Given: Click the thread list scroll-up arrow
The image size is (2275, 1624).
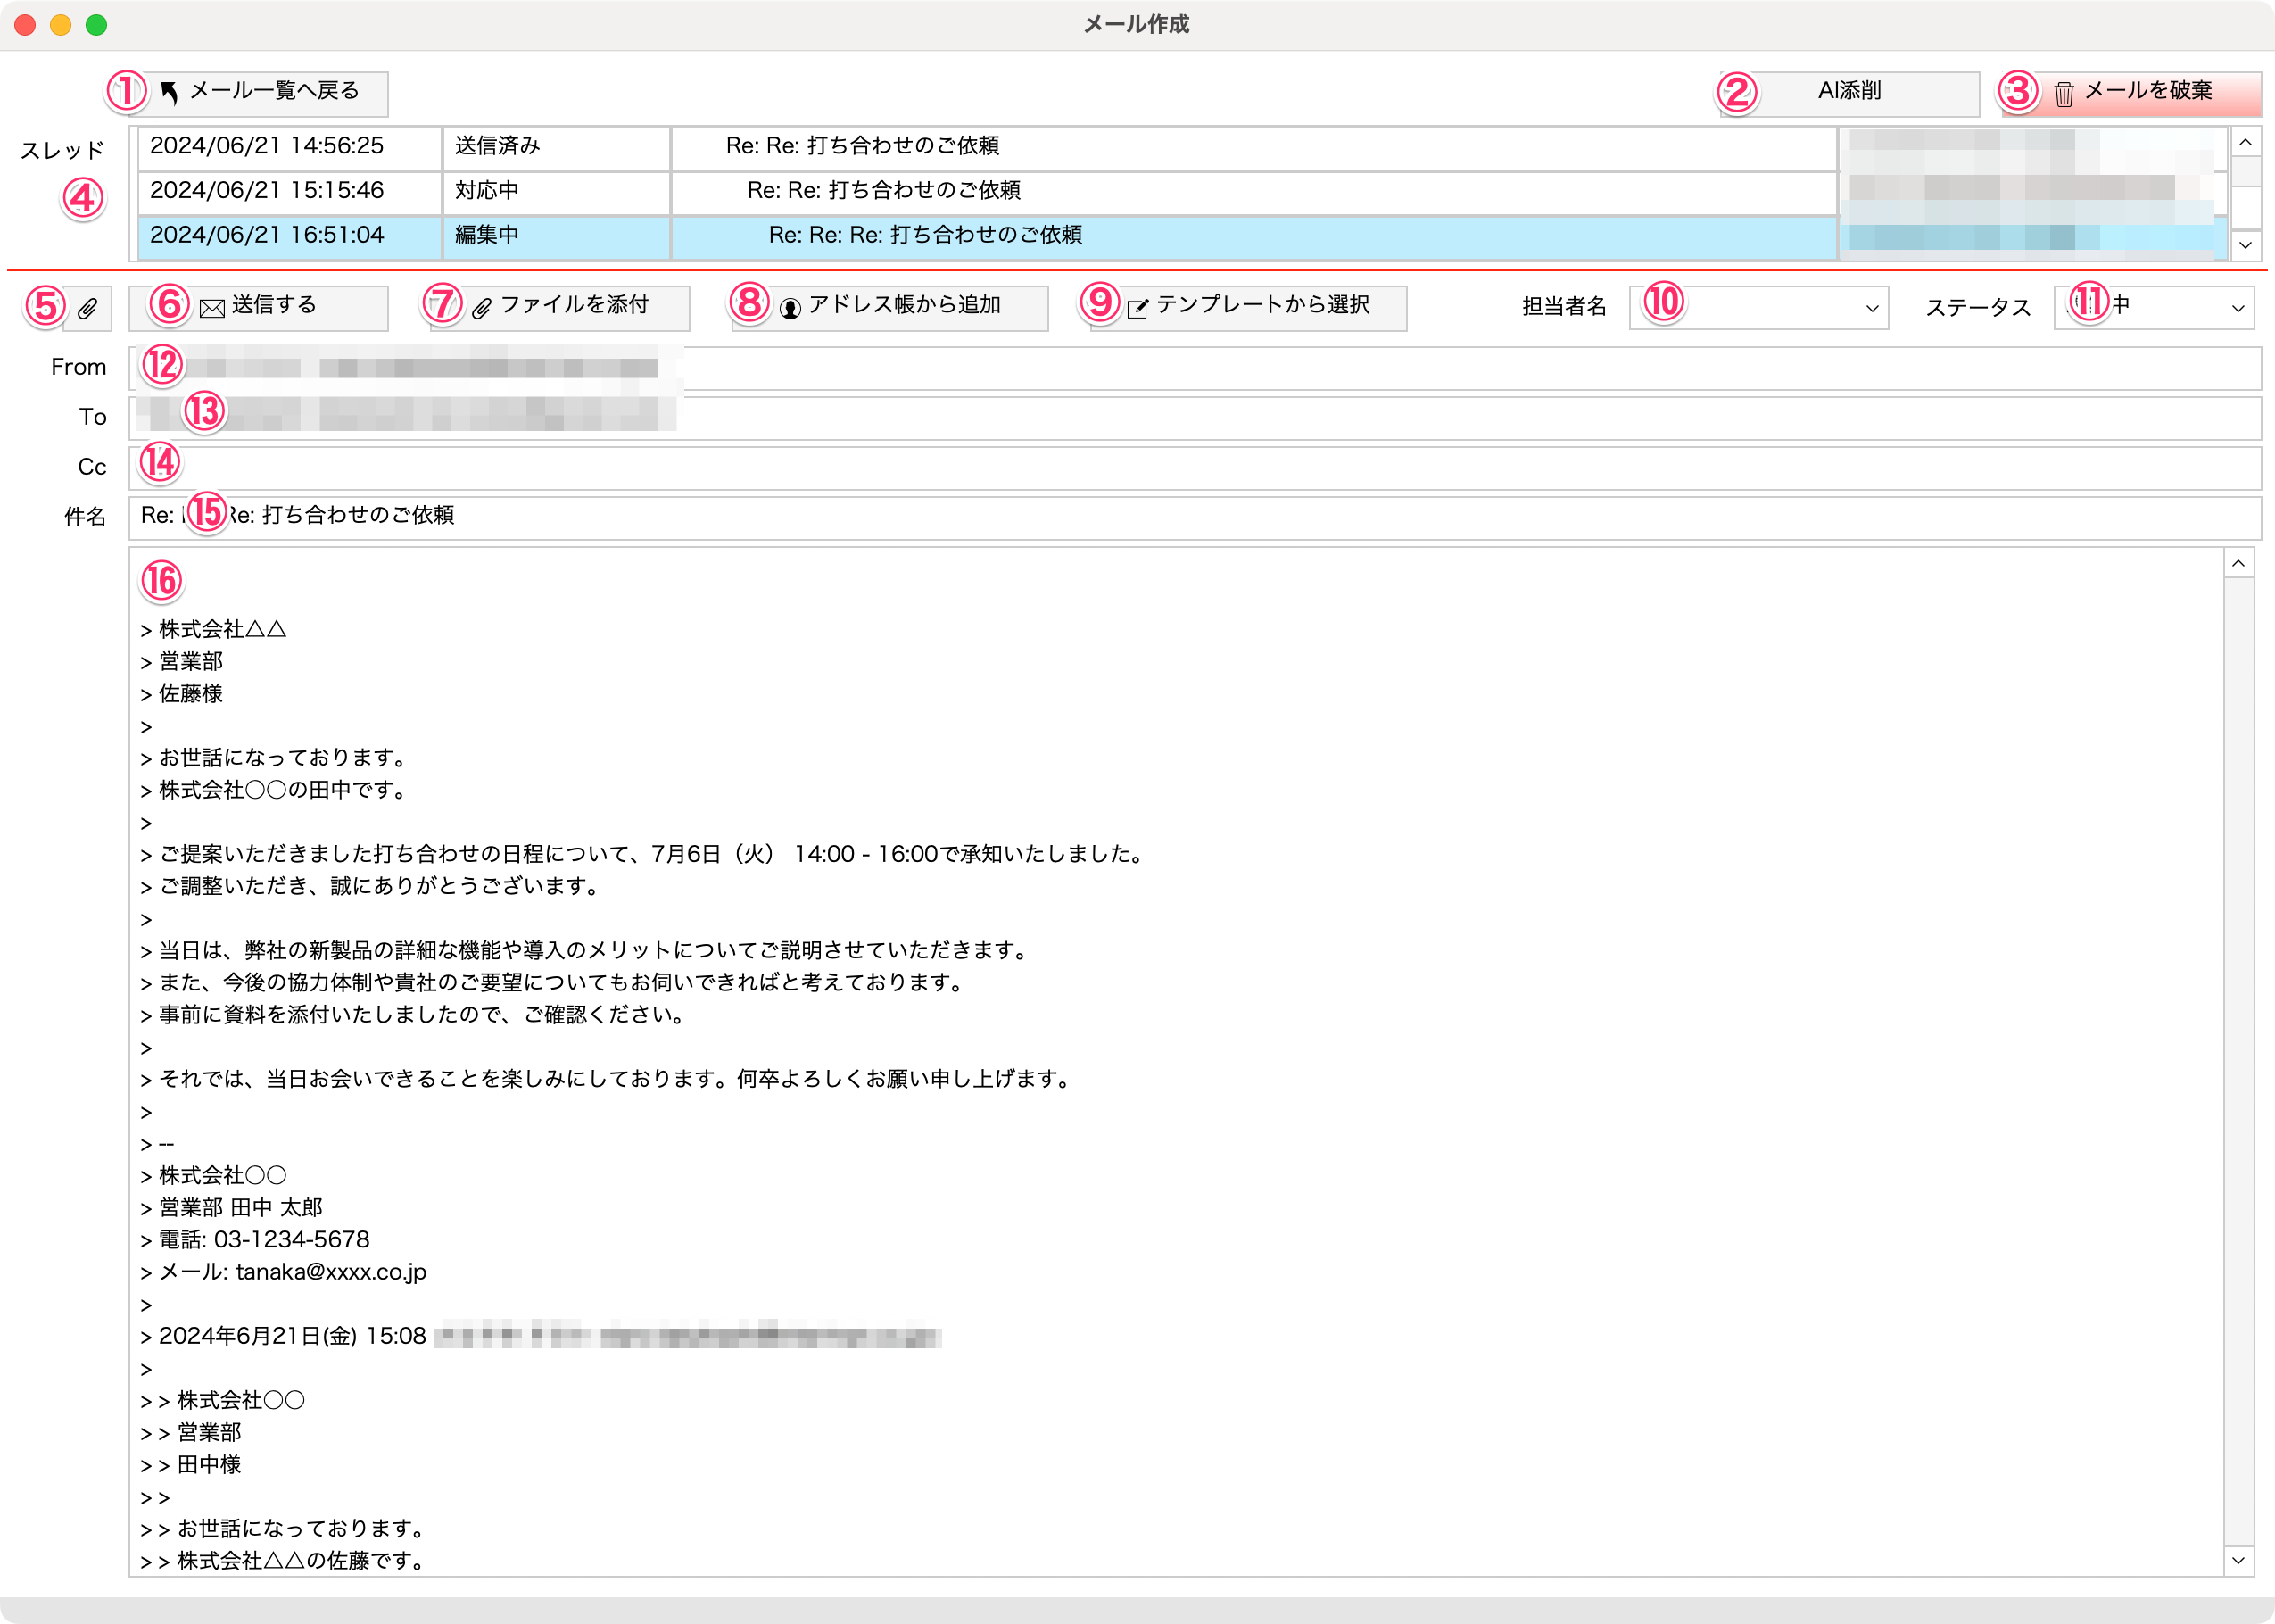Looking at the screenshot, I should 2246,142.
